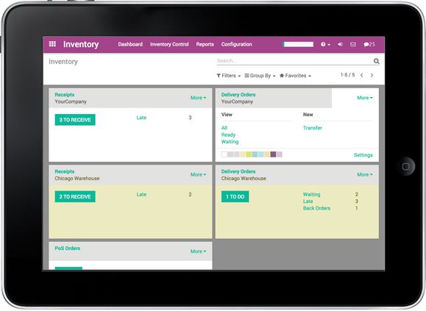The height and width of the screenshot is (311, 426).
Task: Click the magnifying glass search icon
Action: pos(376,61)
